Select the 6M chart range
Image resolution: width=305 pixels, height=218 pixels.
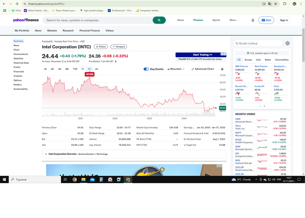67,69
